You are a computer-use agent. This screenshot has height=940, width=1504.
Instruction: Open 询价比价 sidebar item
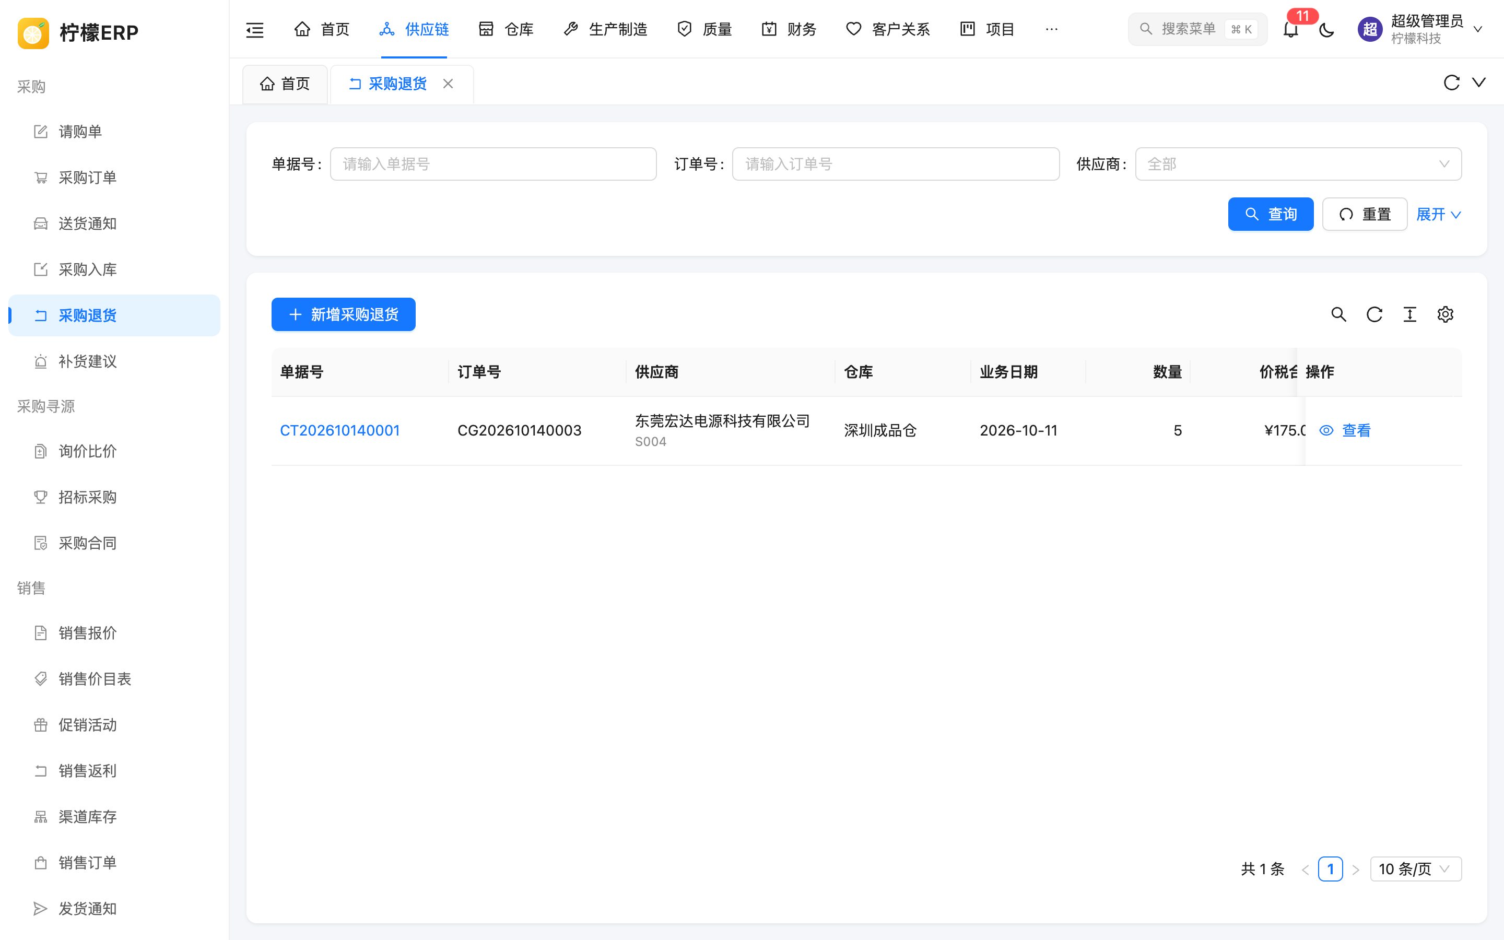pyautogui.click(x=114, y=451)
